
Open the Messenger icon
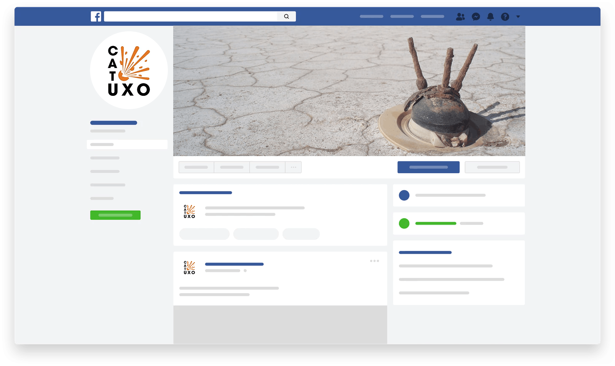(x=476, y=17)
